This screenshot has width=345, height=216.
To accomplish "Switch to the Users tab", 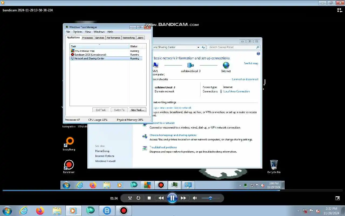I will (x=140, y=38).
